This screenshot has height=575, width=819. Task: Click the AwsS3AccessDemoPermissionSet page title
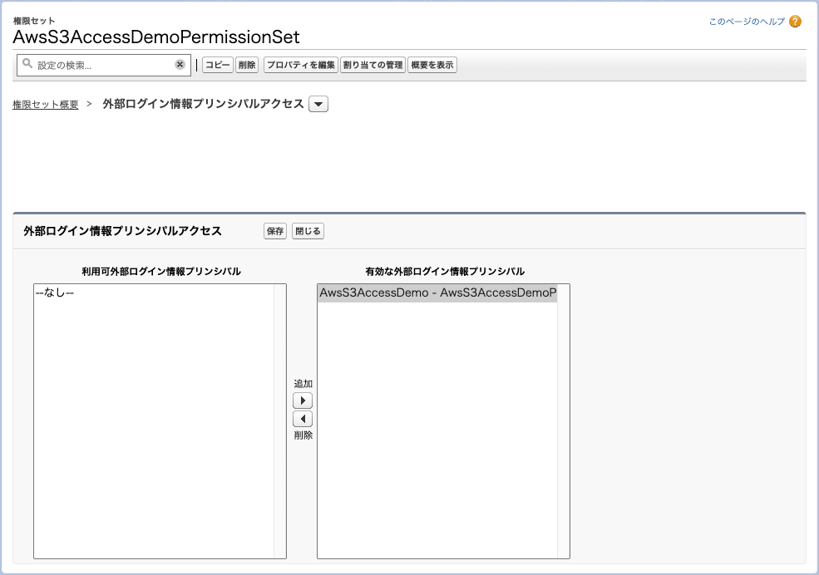tap(156, 37)
